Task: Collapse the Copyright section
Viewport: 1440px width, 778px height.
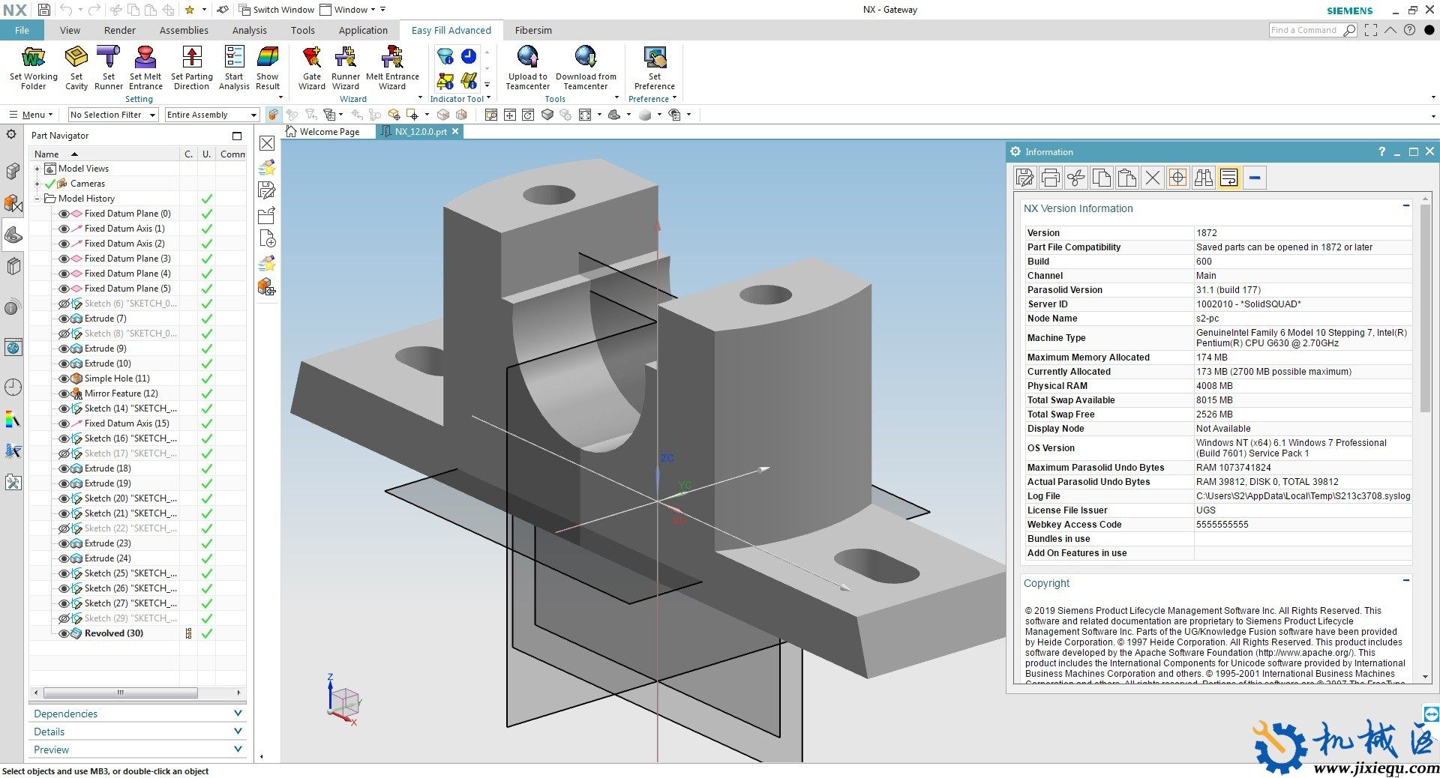Action: [x=1405, y=581]
